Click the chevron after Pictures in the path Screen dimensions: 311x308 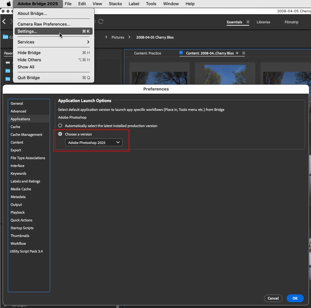coord(129,37)
